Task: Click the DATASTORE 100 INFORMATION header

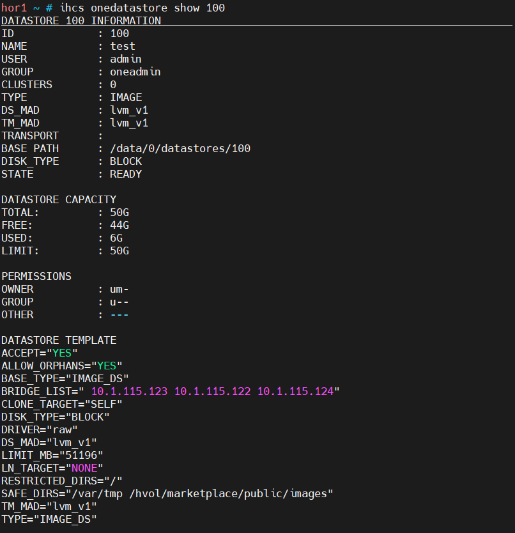Action: 81,20
